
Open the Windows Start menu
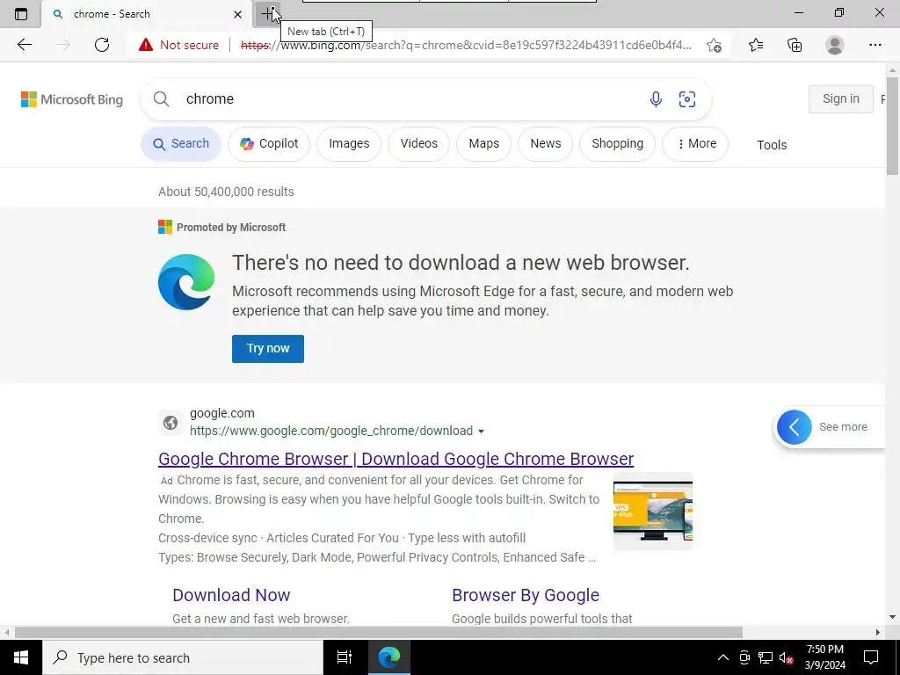click(x=21, y=657)
